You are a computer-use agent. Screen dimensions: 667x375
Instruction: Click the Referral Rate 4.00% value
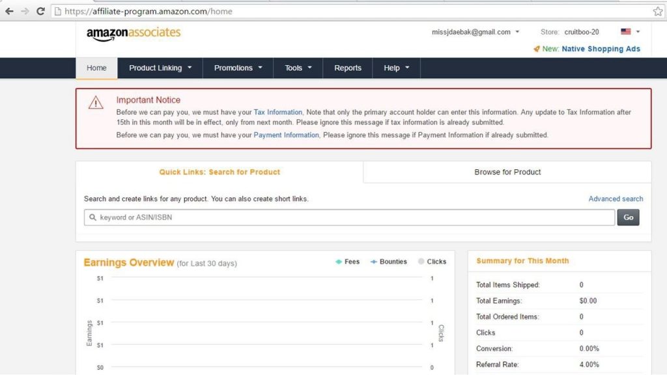(589, 365)
